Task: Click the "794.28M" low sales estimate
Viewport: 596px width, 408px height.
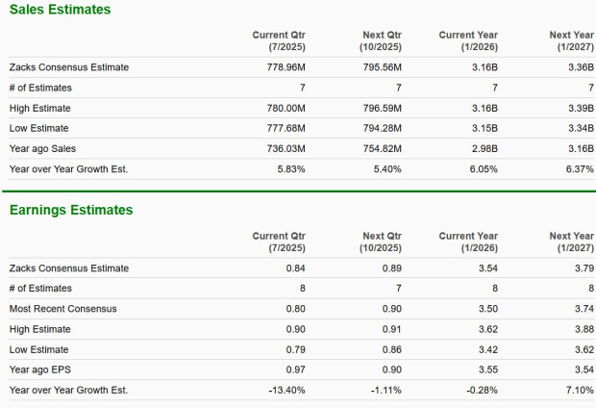Action: pyautogui.click(x=382, y=128)
